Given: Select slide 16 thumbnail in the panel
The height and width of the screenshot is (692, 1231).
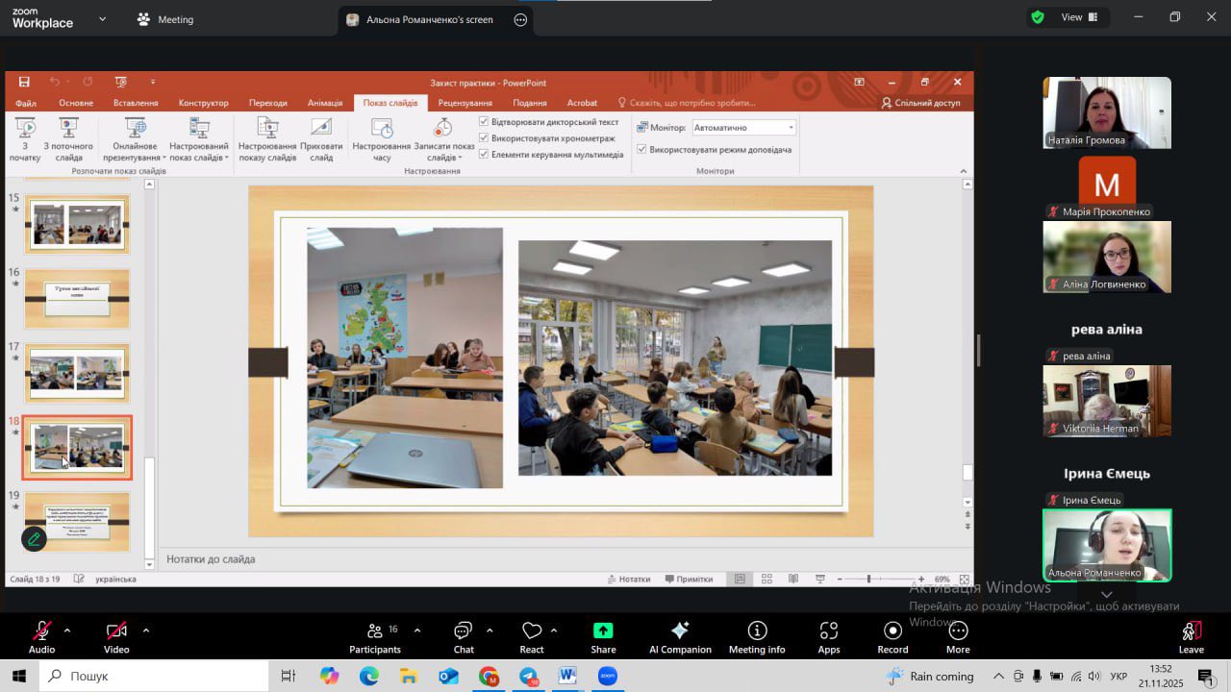Looking at the screenshot, I should [77, 299].
